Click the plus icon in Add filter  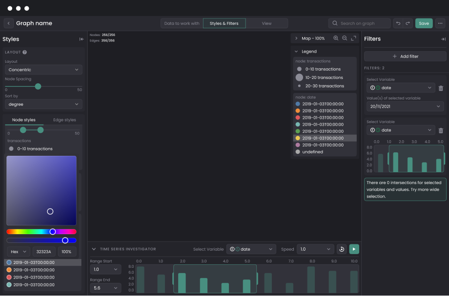tap(395, 56)
